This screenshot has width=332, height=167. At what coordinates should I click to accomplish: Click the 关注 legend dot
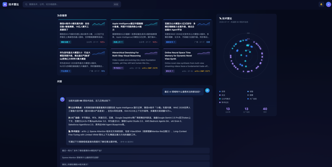click(220, 95)
